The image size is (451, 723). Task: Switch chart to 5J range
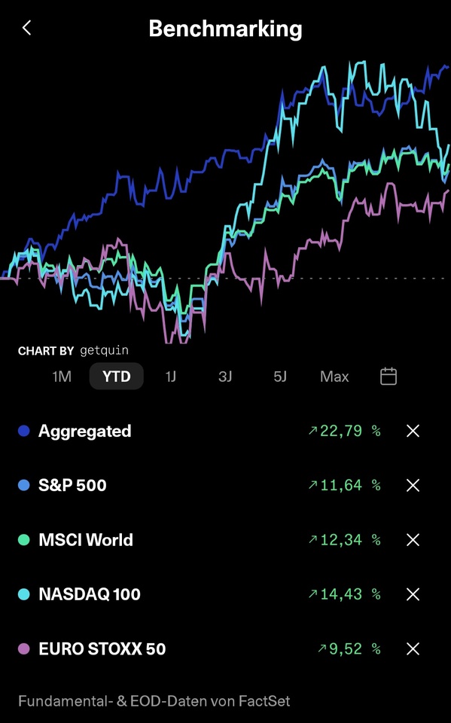click(x=280, y=377)
